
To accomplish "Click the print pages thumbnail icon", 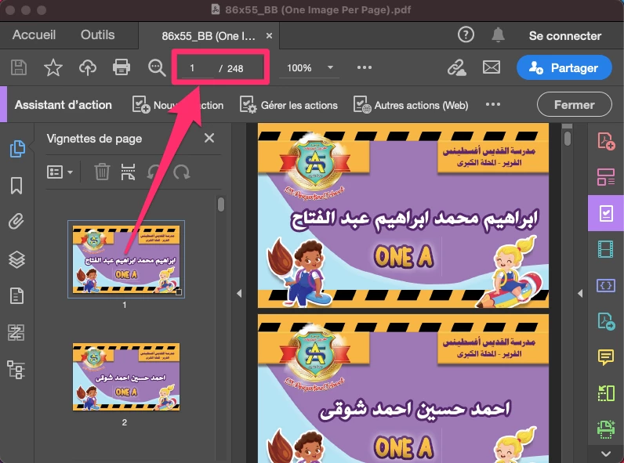I will (128, 172).
